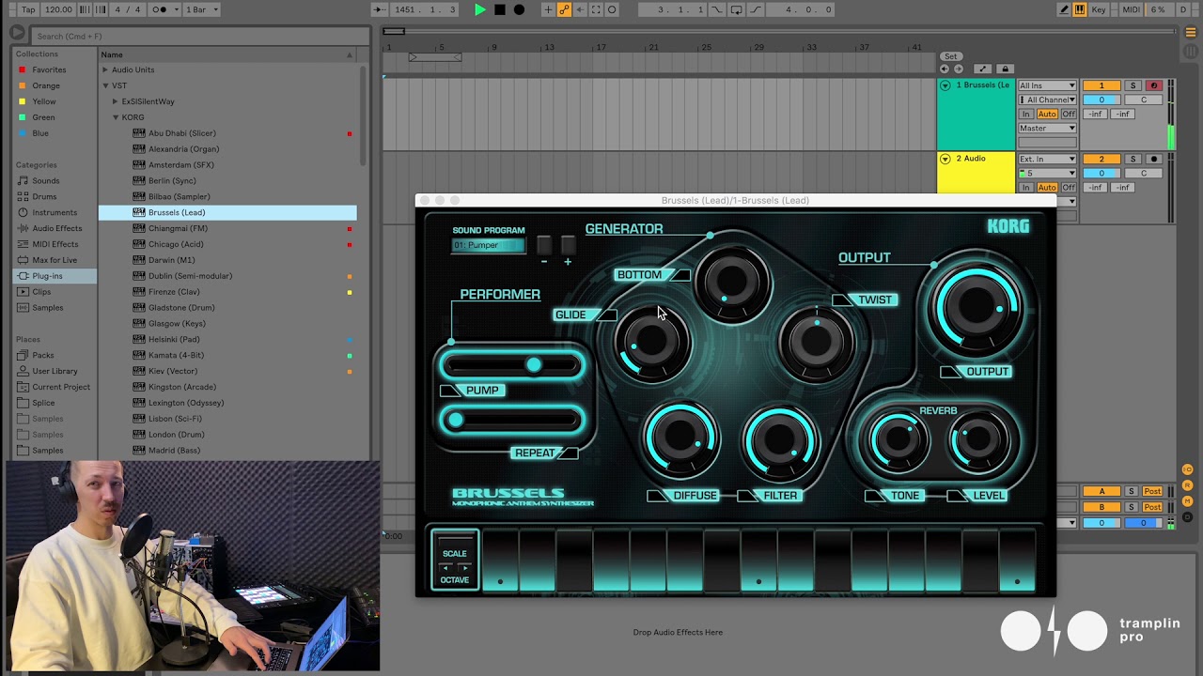Click the Sound Program field showing 01: Pumper

click(488, 245)
